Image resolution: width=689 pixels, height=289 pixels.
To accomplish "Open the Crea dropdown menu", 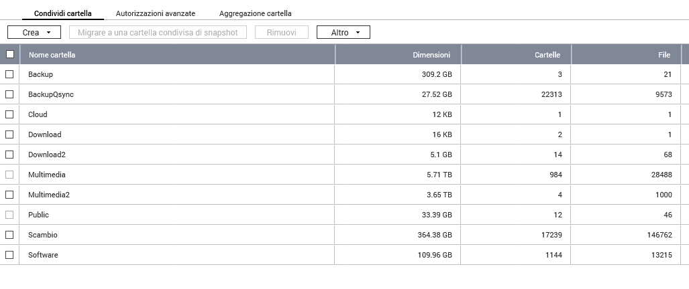I will 34,32.
